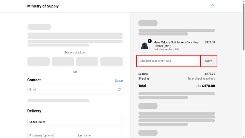Click the Contact section heading
The width and height of the screenshot is (245, 138).
[x=34, y=80]
